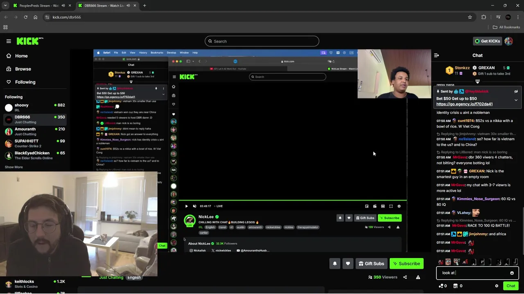Viewport: 524px width, 294px height.
Task: Play the inner NickLee stream video
Action: click(x=186, y=206)
